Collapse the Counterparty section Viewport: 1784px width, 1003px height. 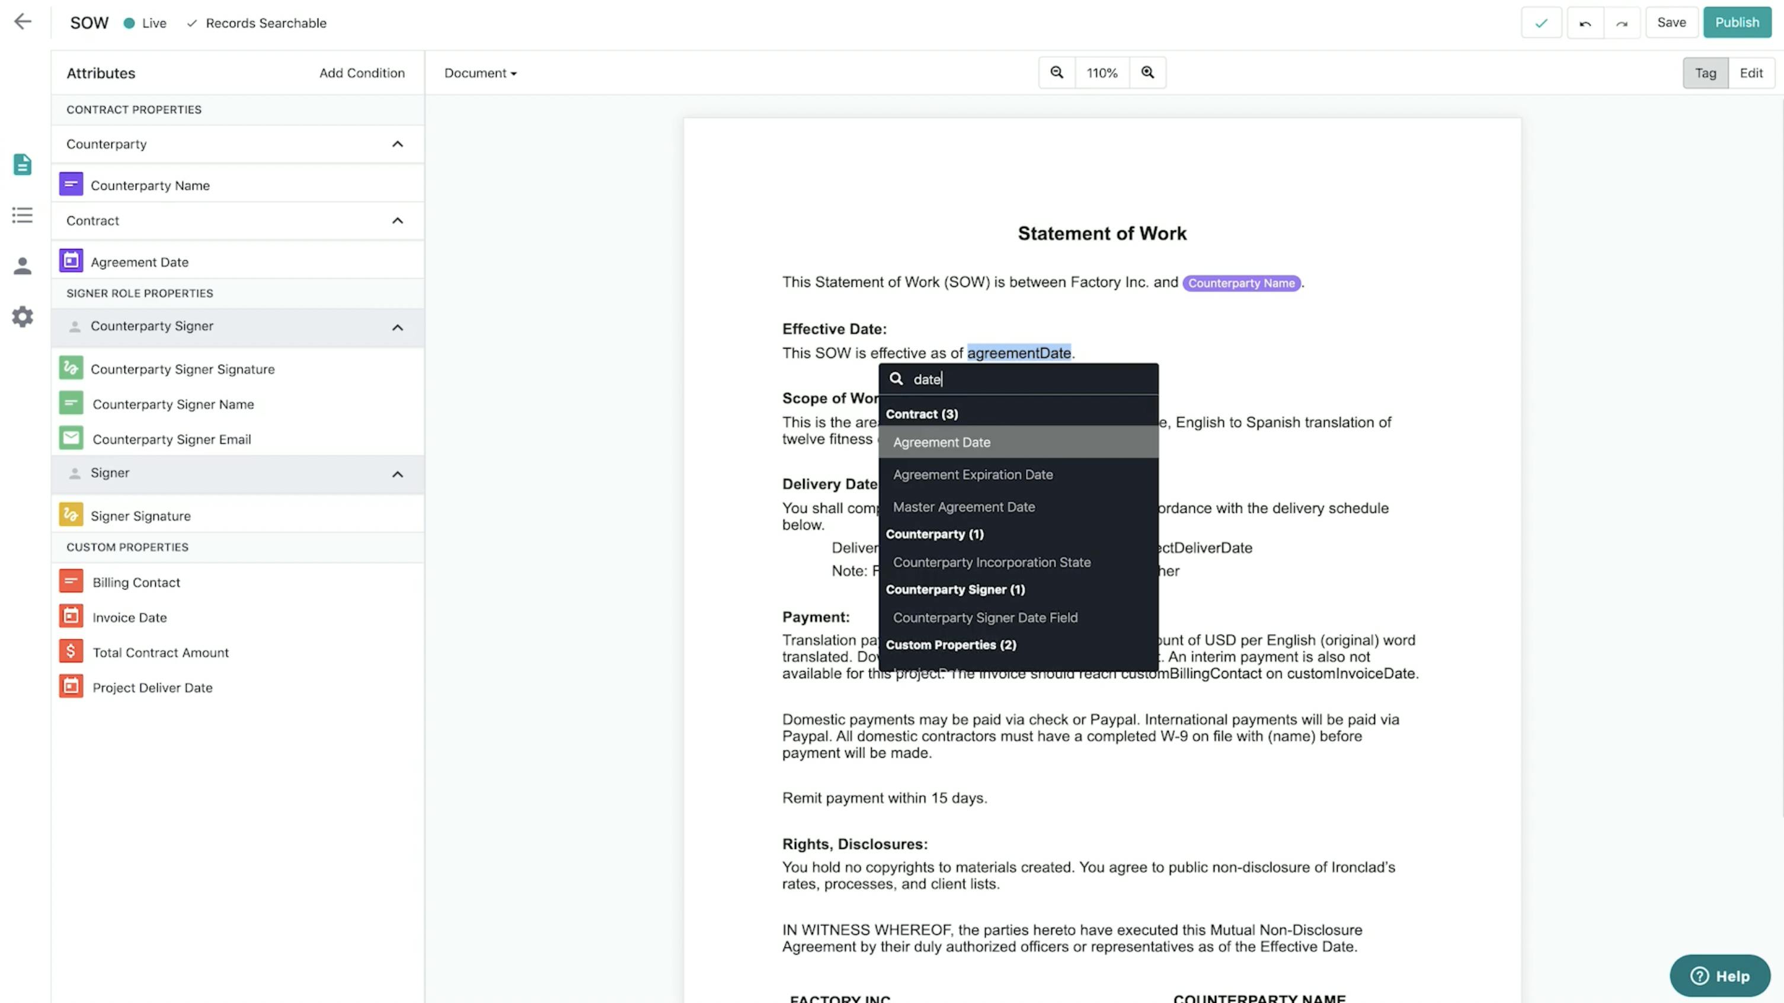pos(398,144)
